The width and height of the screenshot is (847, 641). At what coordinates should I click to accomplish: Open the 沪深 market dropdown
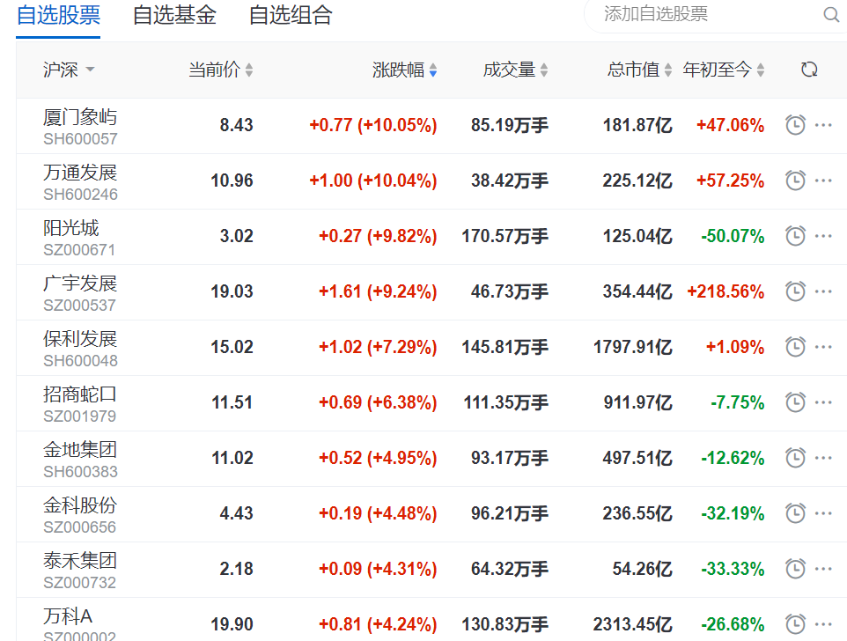[x=69, y=70]
